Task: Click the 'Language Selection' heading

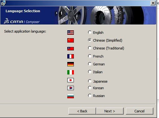Action: click(23, 11)
